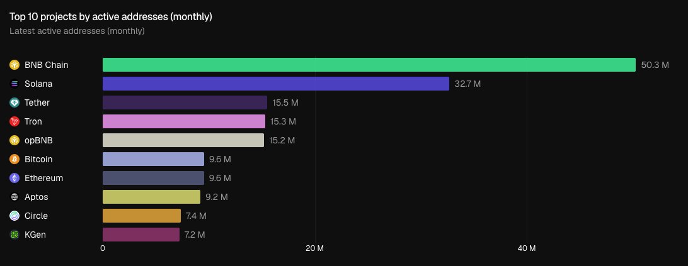Screen dimensions: 688x266
Task: Click the orange Circle bar
Action: (142, 216)
